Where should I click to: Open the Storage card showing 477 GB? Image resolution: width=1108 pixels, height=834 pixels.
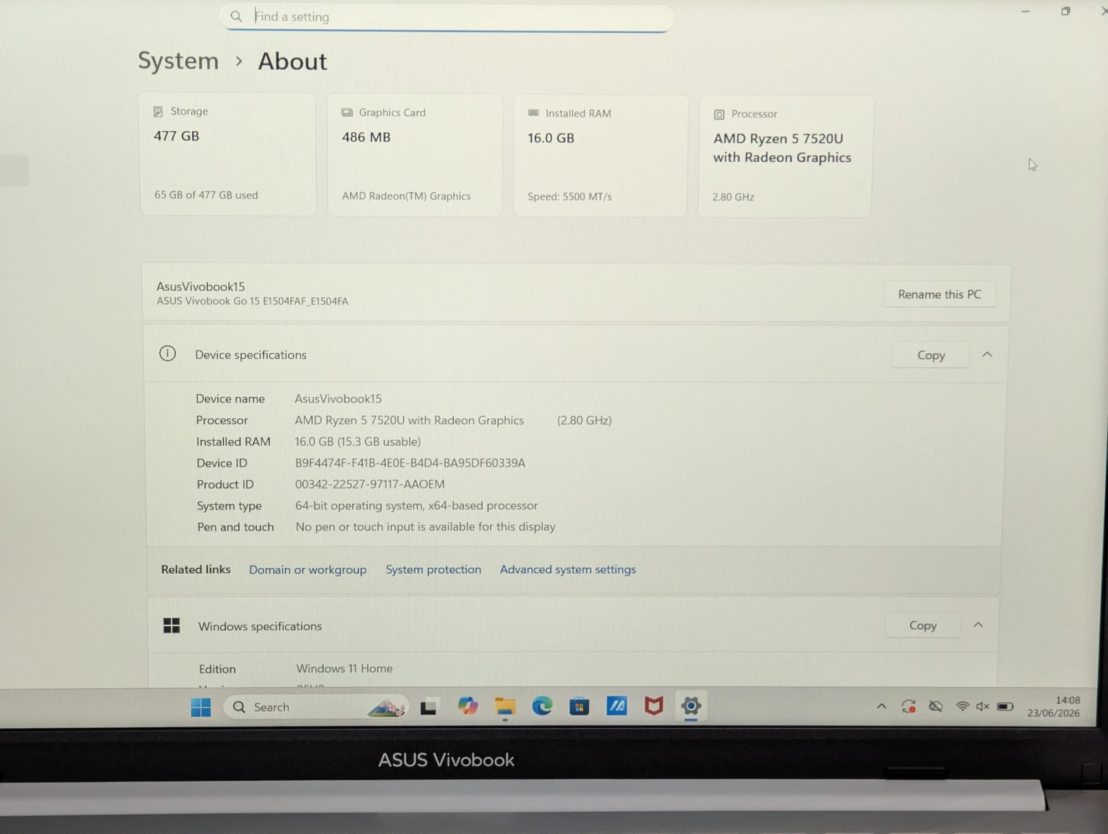tap(228, 154)
